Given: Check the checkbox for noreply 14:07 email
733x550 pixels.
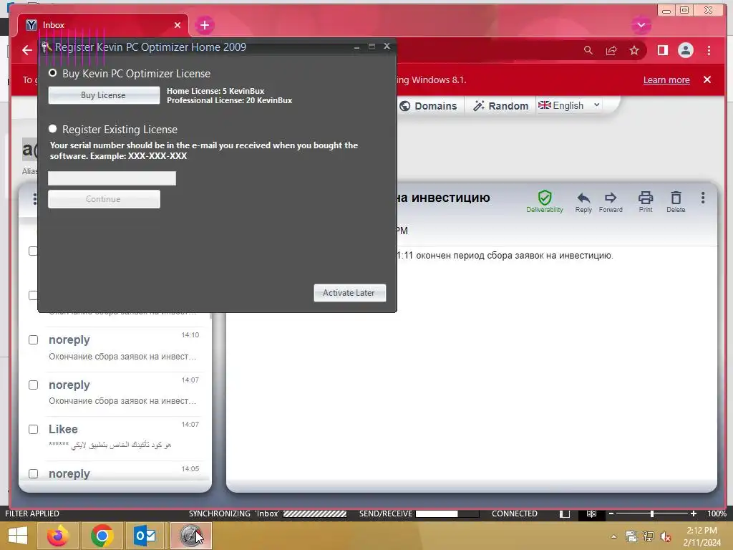Looking at the screenshot, I should coord(33,385).
